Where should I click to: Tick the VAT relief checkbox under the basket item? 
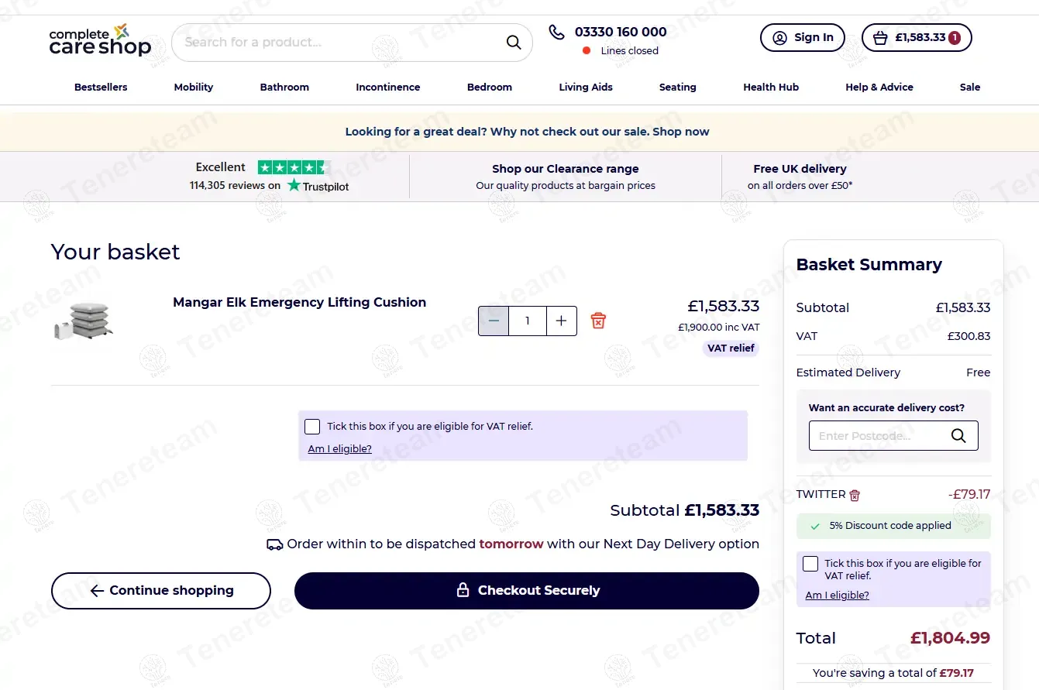(312, 427)
